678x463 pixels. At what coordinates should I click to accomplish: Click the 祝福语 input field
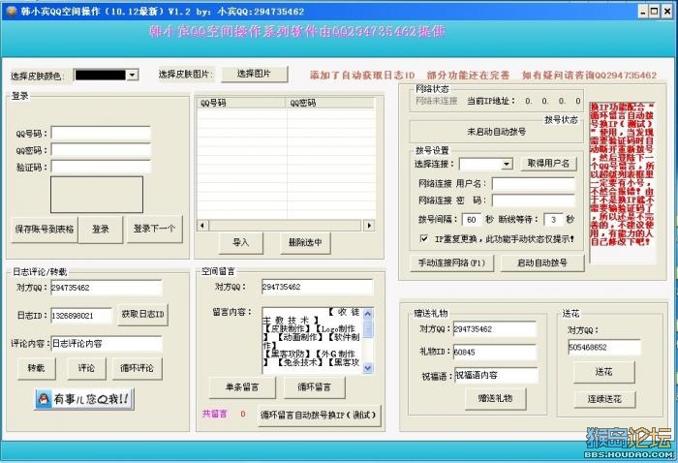496,375
